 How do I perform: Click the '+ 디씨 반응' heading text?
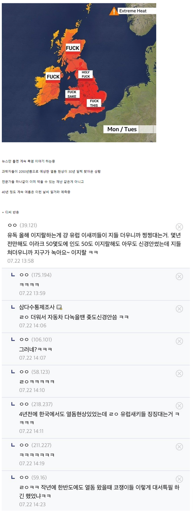point(11,212)
